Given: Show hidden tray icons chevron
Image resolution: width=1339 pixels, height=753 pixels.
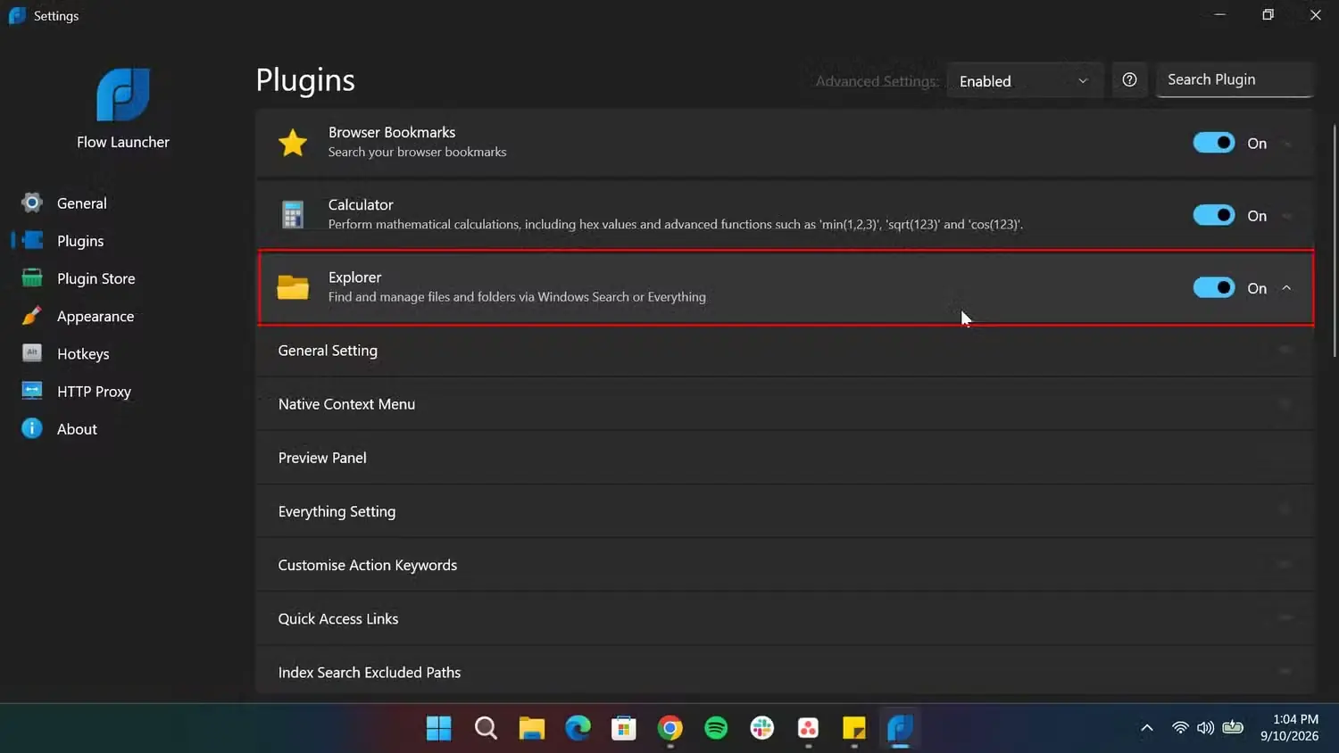Looking at the screenshot, I should (x=1147, y=728).
